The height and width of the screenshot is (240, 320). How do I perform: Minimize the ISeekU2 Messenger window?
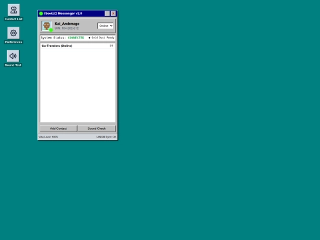(107, 14)
